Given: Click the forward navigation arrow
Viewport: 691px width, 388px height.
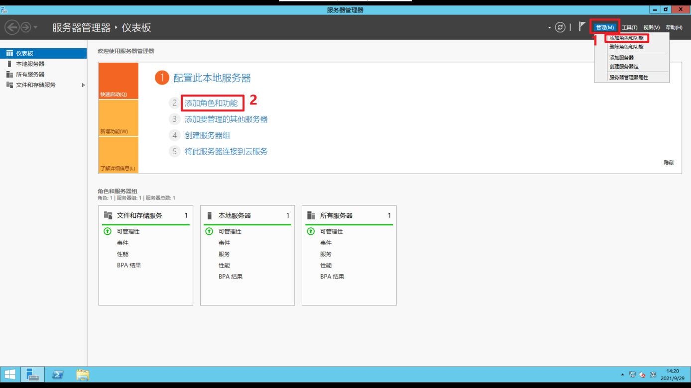Looking at the screenshot, I should [25, 27].
